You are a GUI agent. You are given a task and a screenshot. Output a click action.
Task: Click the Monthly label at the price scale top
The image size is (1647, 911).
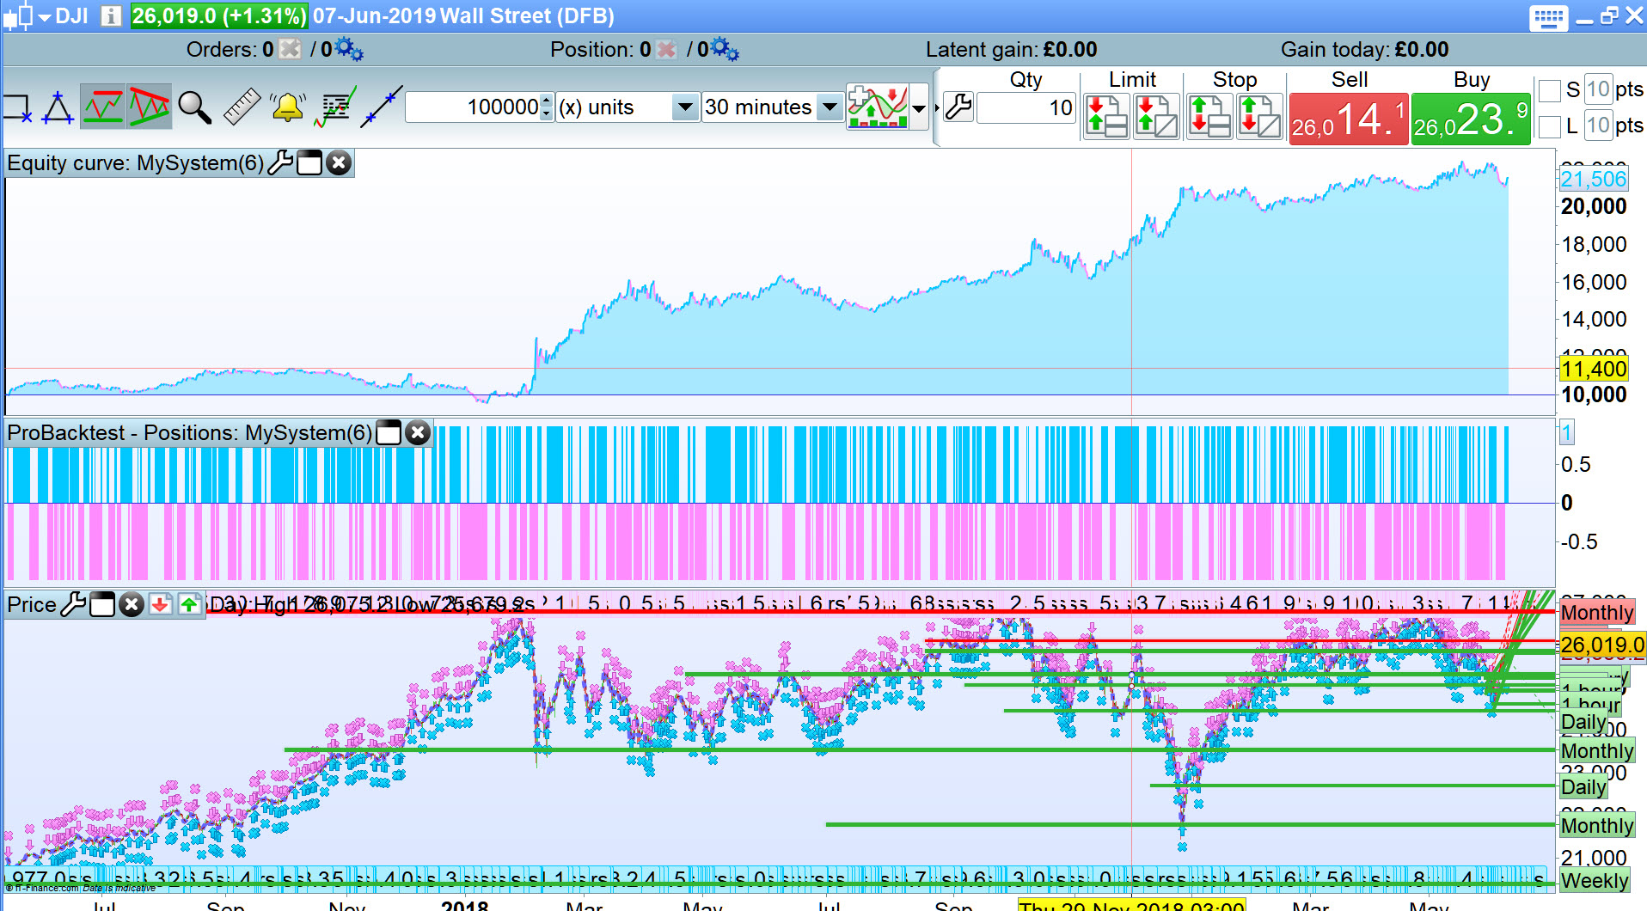click(1596, 613)
